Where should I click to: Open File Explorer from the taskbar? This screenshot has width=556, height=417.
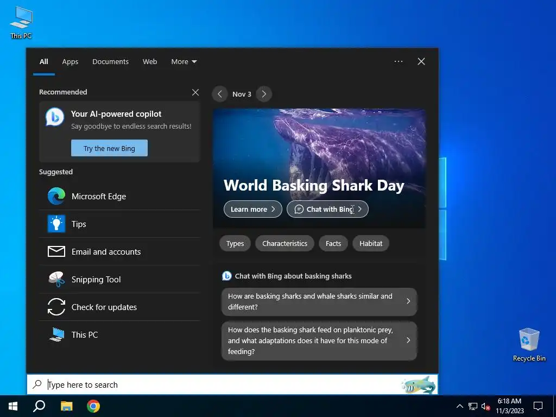(x=66, y=406)
